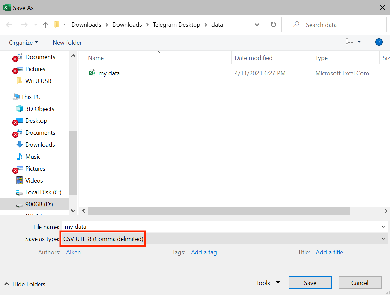Click the Save button
The width and height of the screenshot is (390, 295).
310,283
